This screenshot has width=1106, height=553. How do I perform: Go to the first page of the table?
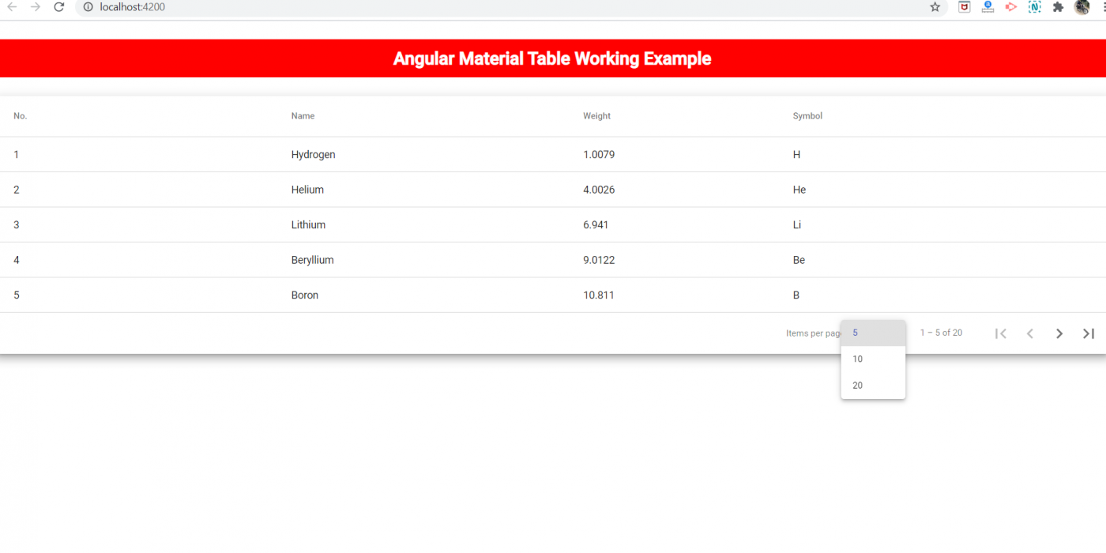coord(1000,333)
